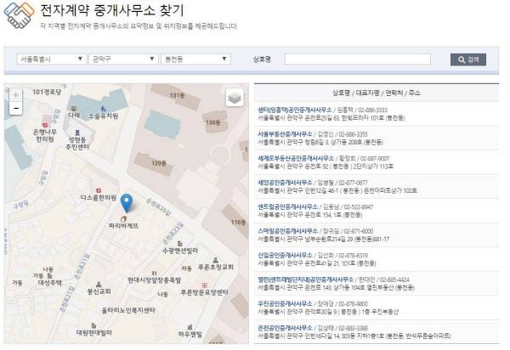The image size is (510, 350).
Task: Click the page title 전자계약 중개사무소 찾기
Action: [112, 10]
